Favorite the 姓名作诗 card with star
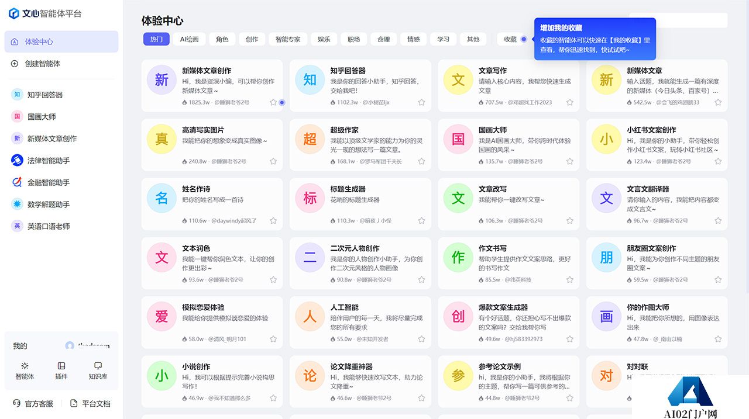This screenshot has width=749, height=419. 273,221
